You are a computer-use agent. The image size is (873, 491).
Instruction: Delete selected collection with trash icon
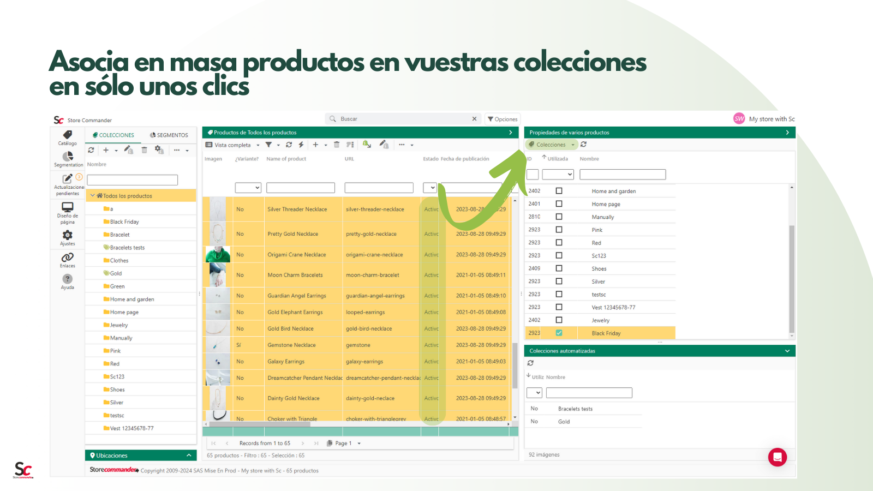[144, 150]
